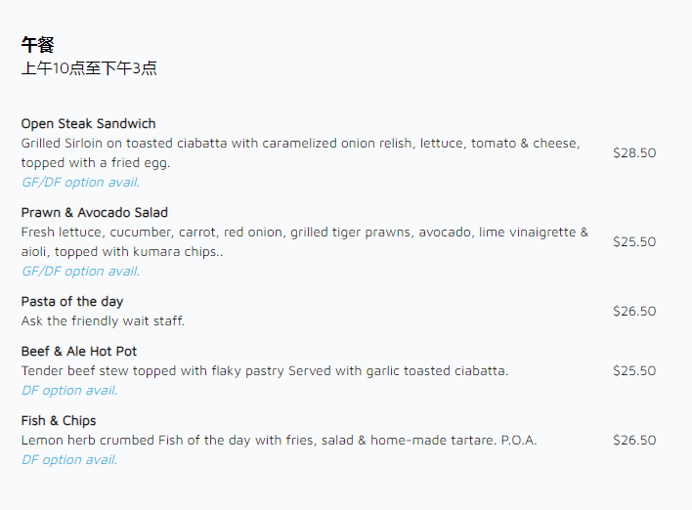Click GF/DF option note under Steak Sandwich
This screenshot has width=692, height=510.
pos(80,183)
